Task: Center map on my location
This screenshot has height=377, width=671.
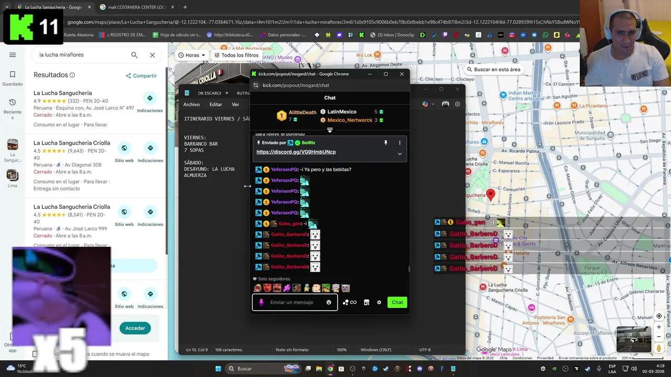Action: click(x=659, y=316)
